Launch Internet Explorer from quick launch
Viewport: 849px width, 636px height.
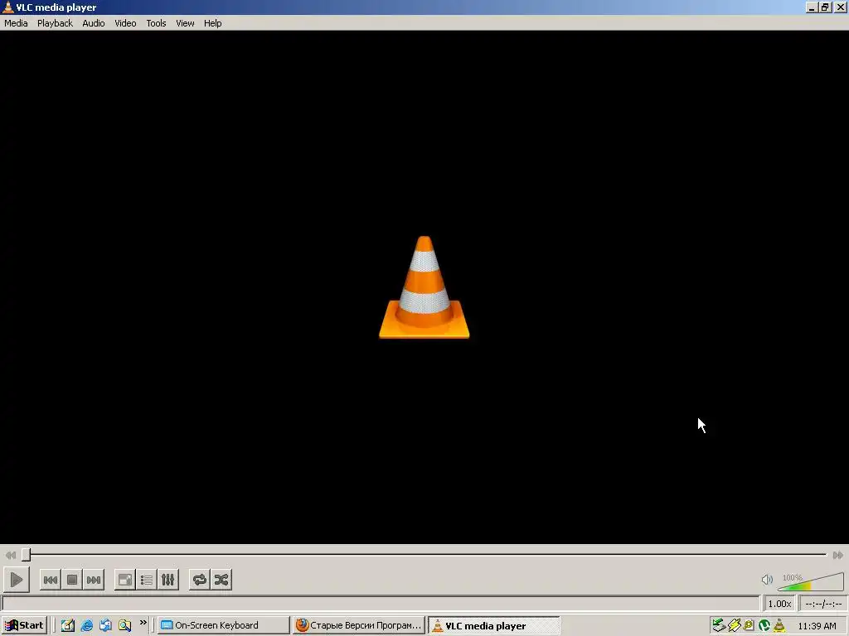[86, 626]
